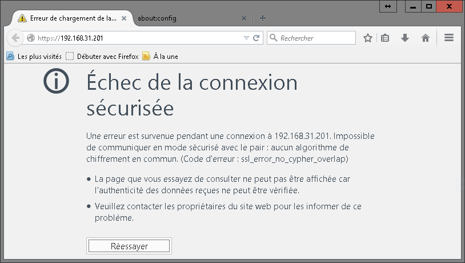
Task: Click the ssl_error_no_cypher_overlap error code text
Action: (x=294, y=159)
